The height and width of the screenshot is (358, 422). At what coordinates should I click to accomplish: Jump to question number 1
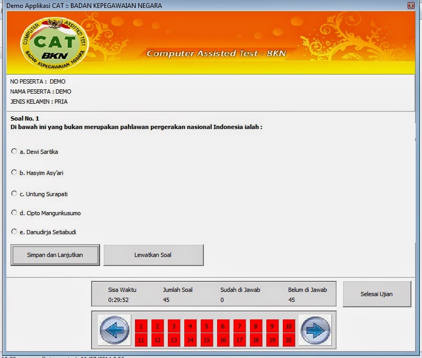(141, 326)
